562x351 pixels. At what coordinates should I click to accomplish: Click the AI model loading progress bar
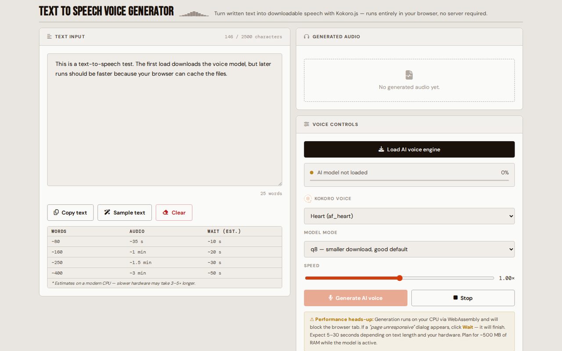point(409,180)
